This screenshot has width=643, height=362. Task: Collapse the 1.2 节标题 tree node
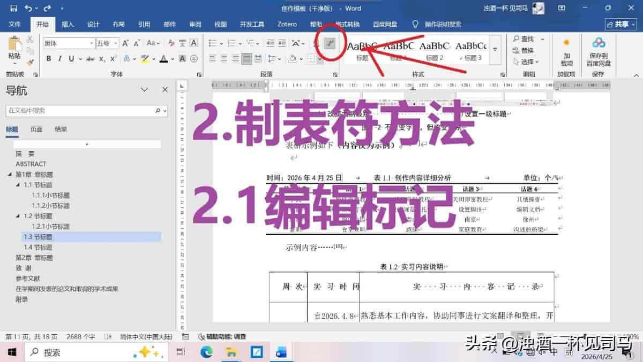(18, 216)
